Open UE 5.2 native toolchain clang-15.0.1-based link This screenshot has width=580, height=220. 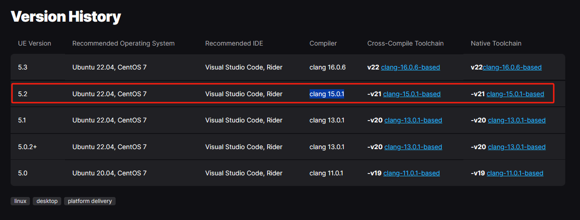click(x=515, y=94)
